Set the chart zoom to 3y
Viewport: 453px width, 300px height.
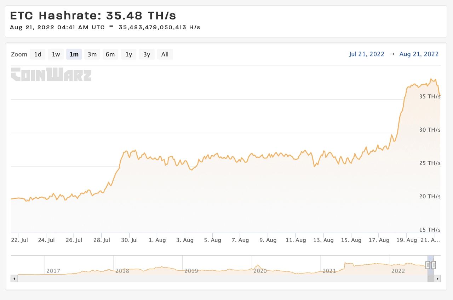[x=147, y=54]
